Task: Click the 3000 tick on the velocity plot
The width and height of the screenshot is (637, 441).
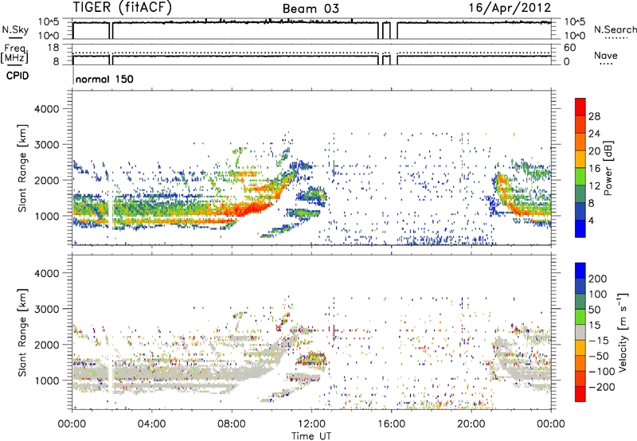Action: point(47,309)
